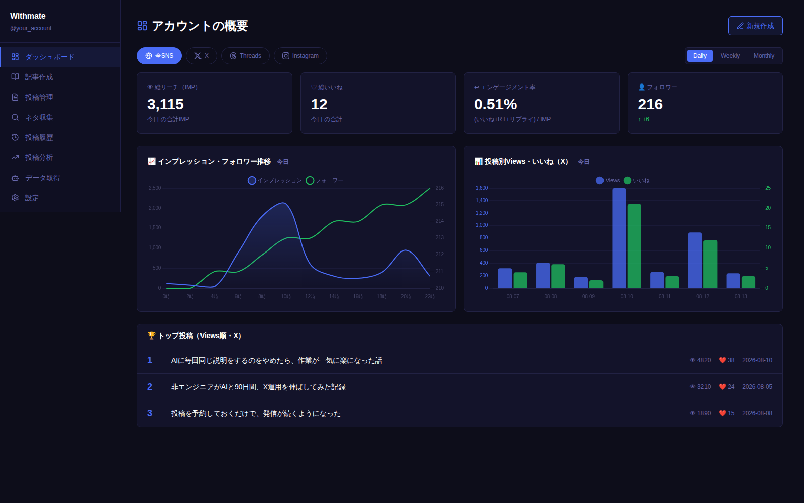Select the Daily period tab

tap(700, 56)
